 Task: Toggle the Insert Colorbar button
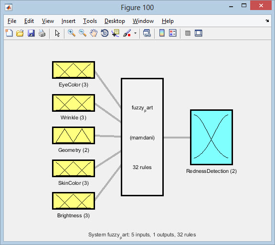coord(162,33)
